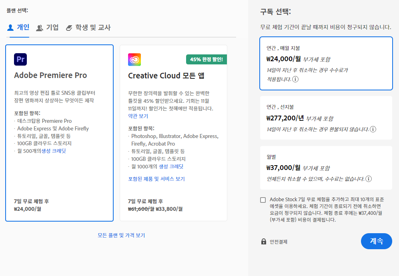Open 포함된 제품 및 서비스 보기 link
Screen dimensions: 399x276
(156, 179)
